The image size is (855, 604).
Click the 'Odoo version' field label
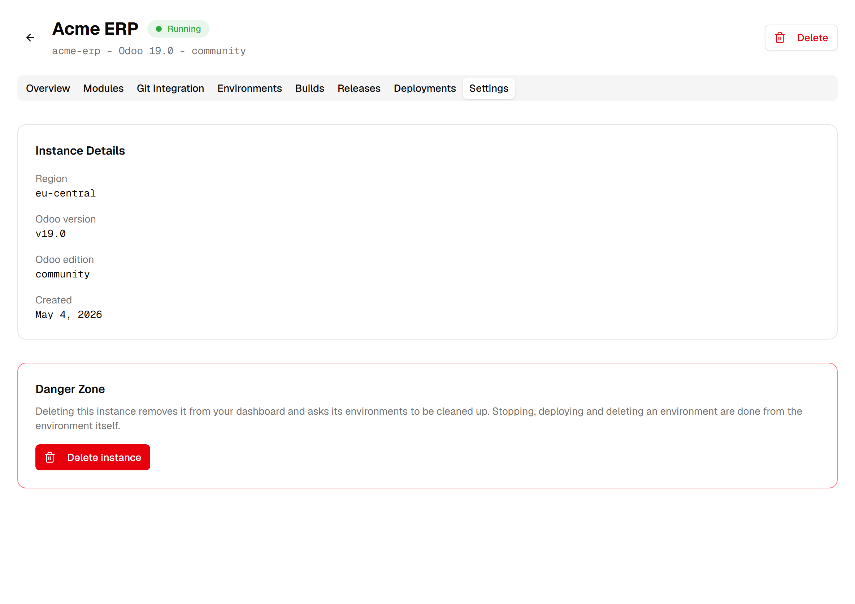[66, 219]
